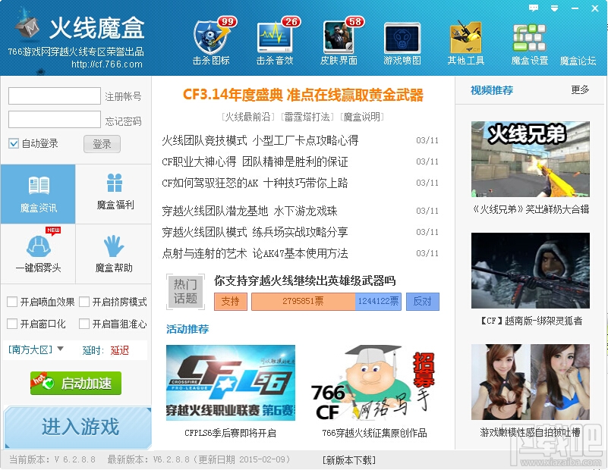The height and width of the screenshot is (470, 608).
Task: Click the password input field
Action: coord(55,120)
